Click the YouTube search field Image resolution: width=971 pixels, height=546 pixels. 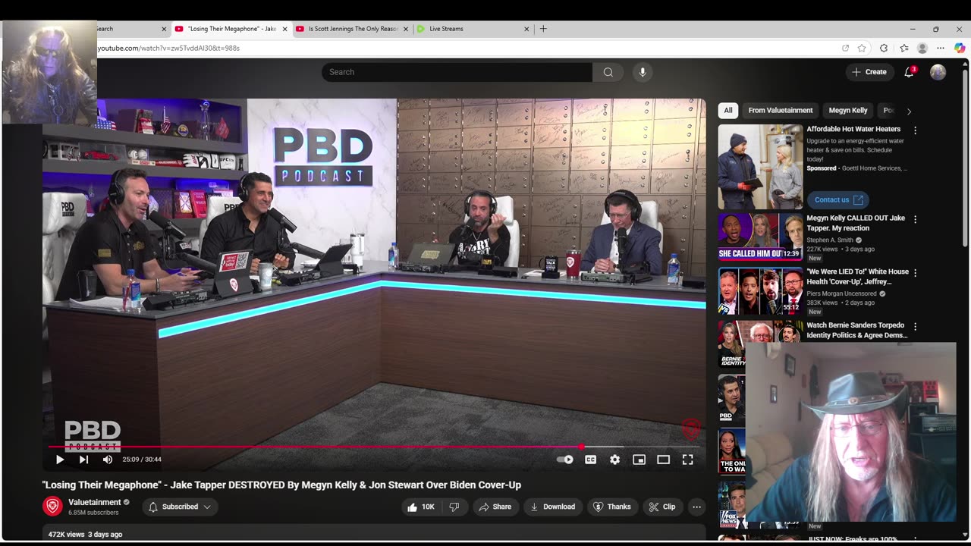click(457, 72)
